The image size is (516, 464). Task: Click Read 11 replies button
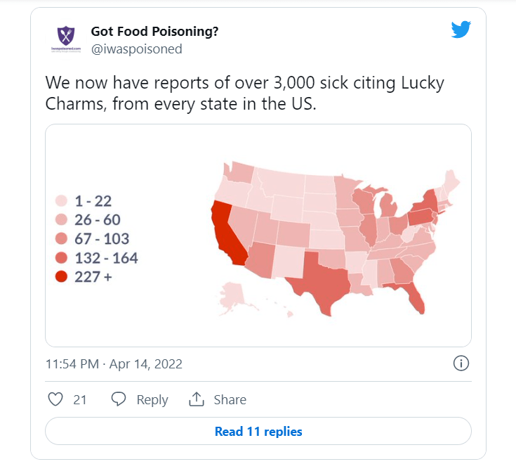point(258,431)
